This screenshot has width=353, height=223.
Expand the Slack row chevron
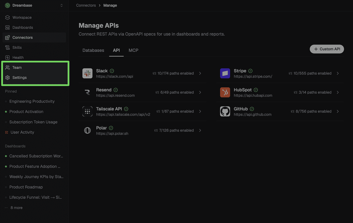pos(200,73)
